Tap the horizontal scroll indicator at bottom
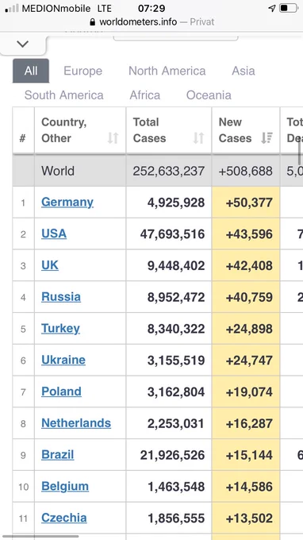303x540 pixels. pos(40,536)
